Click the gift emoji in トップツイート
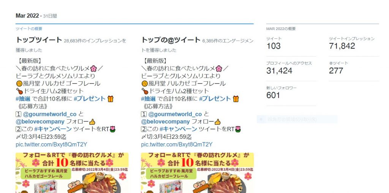Image resolution: width=389 pixels, height=193 pixels. 111,99
